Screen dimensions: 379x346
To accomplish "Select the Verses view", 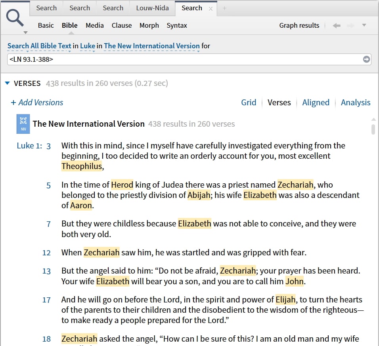I will (x=279, y=103).
